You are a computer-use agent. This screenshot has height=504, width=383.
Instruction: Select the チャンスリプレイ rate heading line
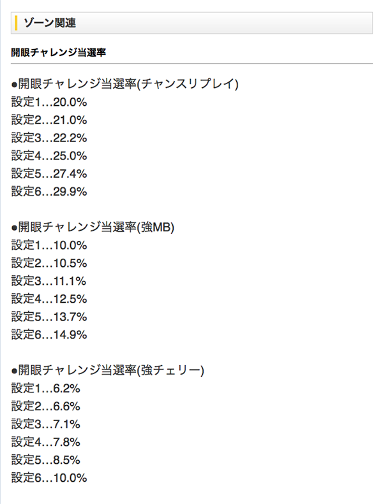click(x=124, y=84)
